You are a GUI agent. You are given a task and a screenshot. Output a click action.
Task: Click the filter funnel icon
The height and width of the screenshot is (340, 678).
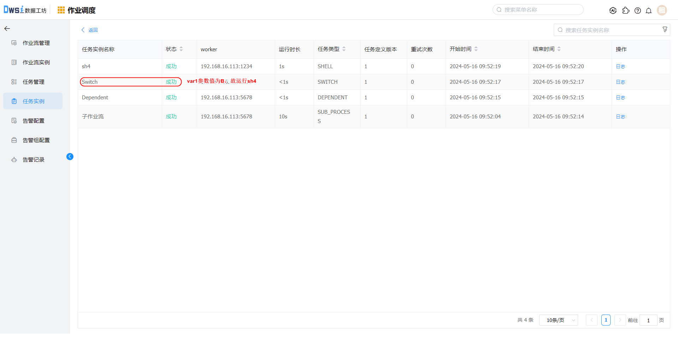tap(665, 30)
